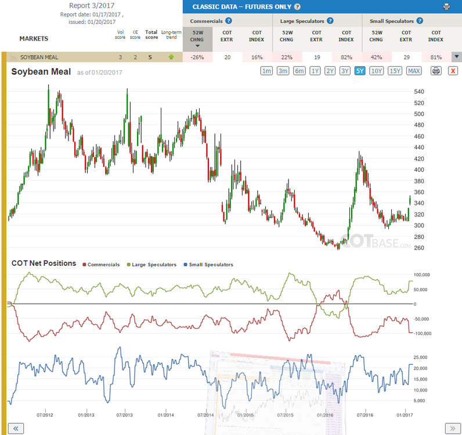Viewport: 462px width, 435px height.
Task: Select the 3Y chart range
Action: click(345, 71)
